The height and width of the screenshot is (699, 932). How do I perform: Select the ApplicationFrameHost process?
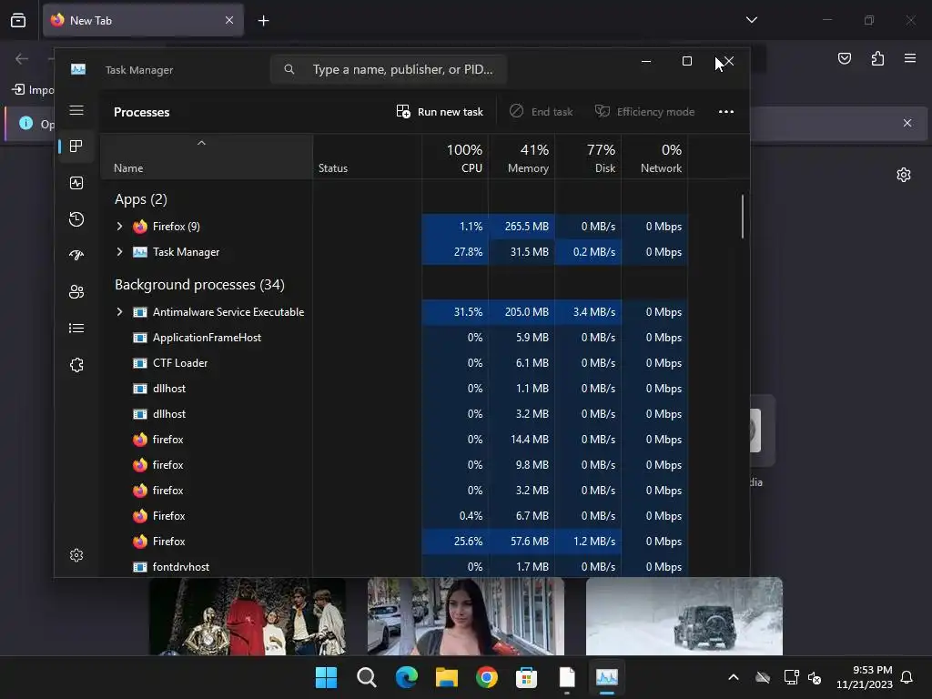pos(395,337)
